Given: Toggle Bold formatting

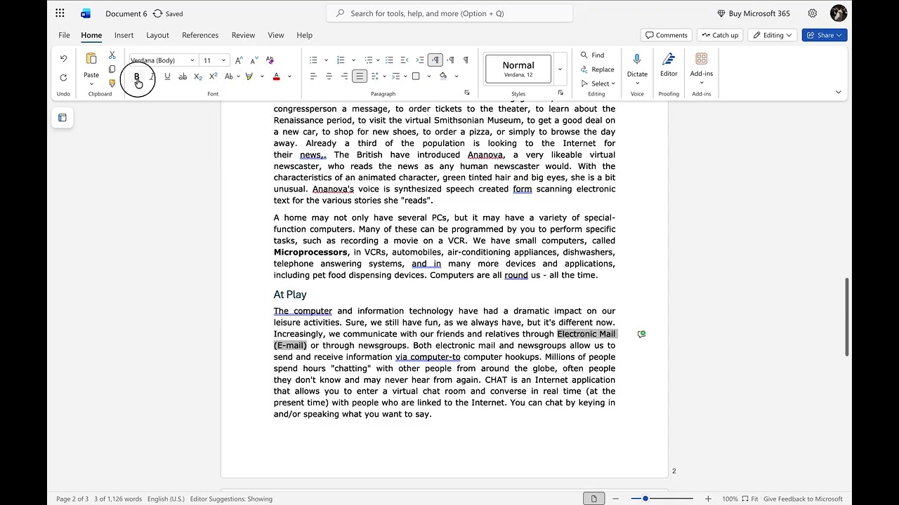Looking at the screenshot, I should click(137, 76).
